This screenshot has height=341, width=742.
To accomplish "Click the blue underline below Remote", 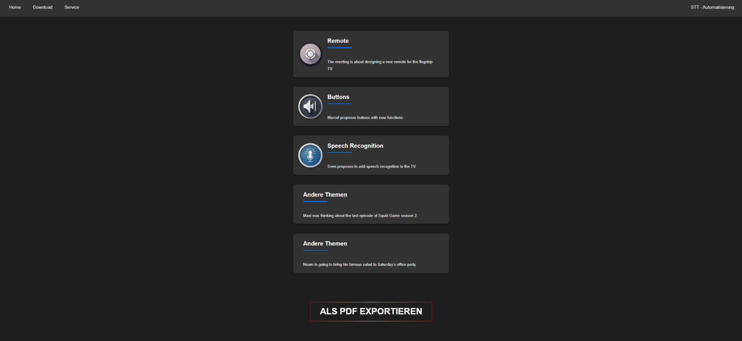I will [339, 47].
